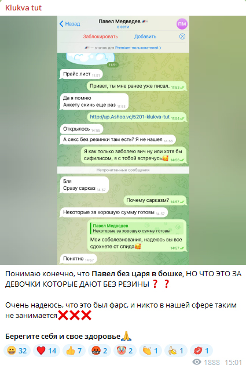Select the angry cursing face reaction
Screen dimensions: 246x365
point(100,350)
